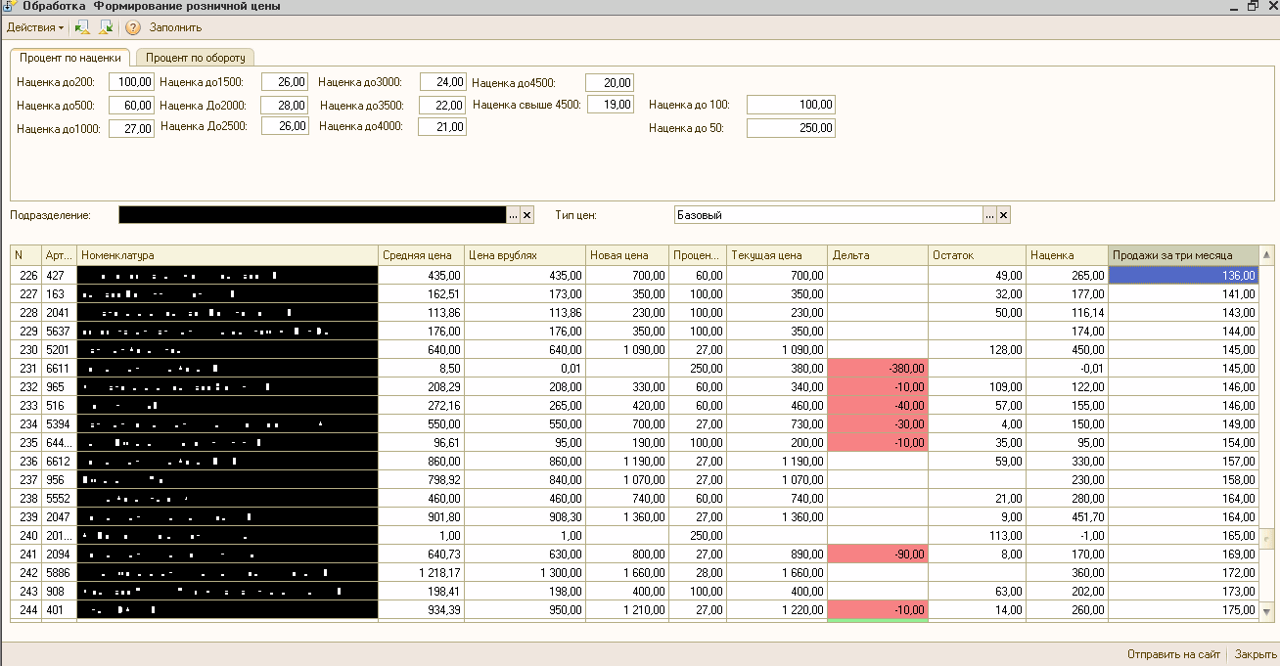The image size is (1280, 666).
Task: Open help with the question mark icon
Action: pyautogui.click(x=133, y=27)
